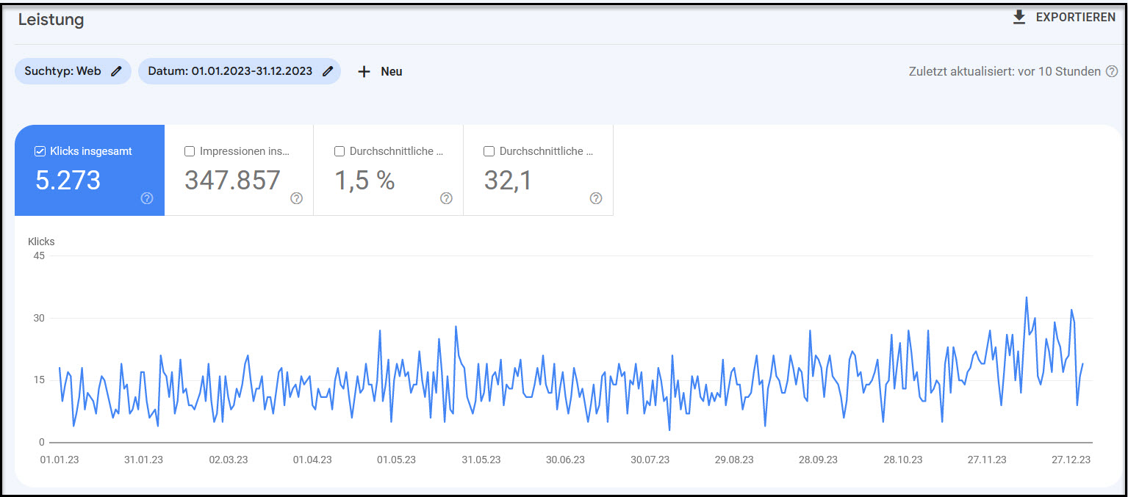Click the Klicks axis label
1128x497 pixels.
tap(41, 242)
